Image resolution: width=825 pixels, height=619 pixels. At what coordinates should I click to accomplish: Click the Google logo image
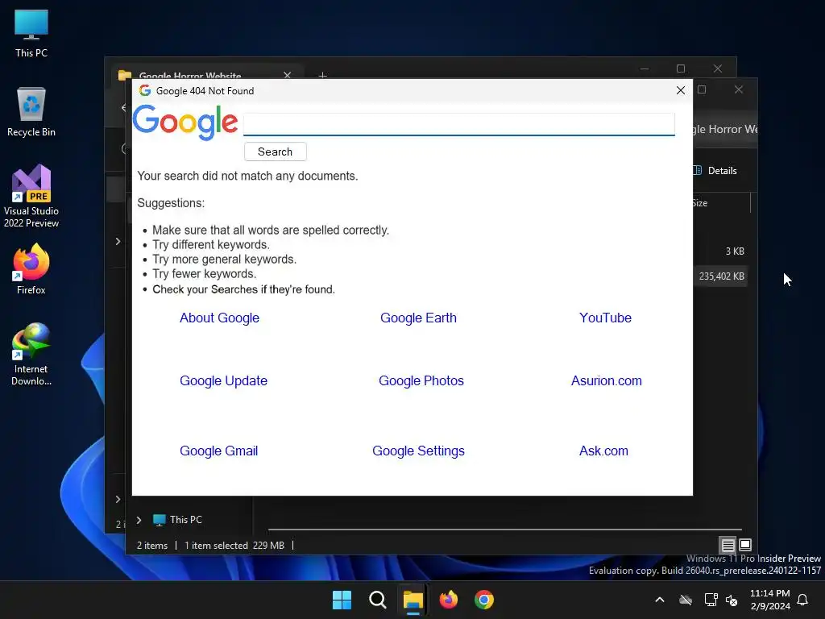(185, 123)
